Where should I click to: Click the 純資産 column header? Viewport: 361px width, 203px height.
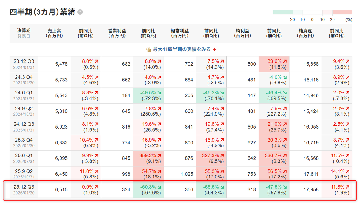click(x=305, y=33)
